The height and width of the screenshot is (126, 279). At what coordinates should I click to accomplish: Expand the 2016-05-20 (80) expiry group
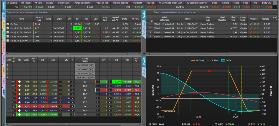(7, 73)
